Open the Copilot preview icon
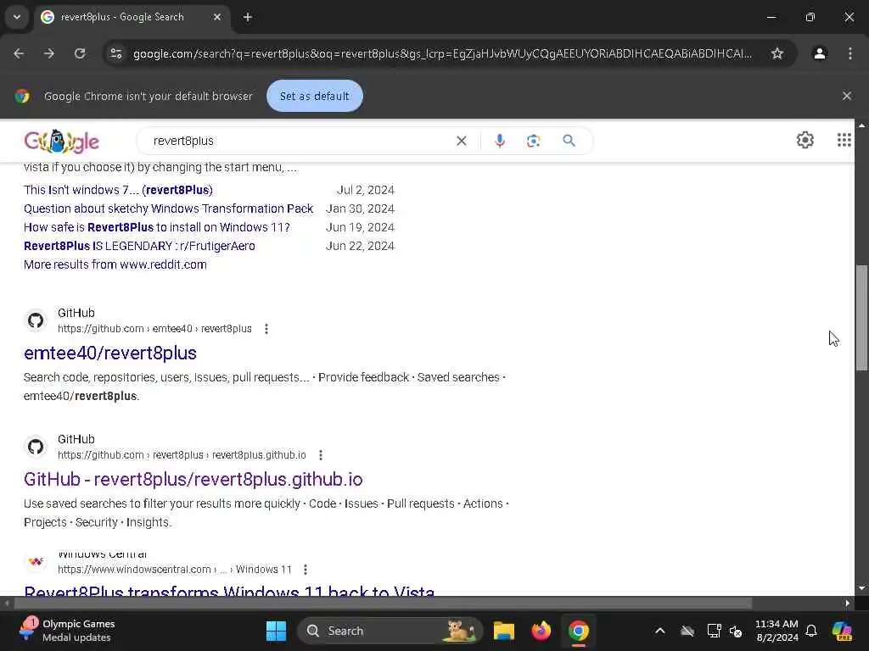Viewport: 869px width, 651px height. pyautogui.click(x=842, y=631)
